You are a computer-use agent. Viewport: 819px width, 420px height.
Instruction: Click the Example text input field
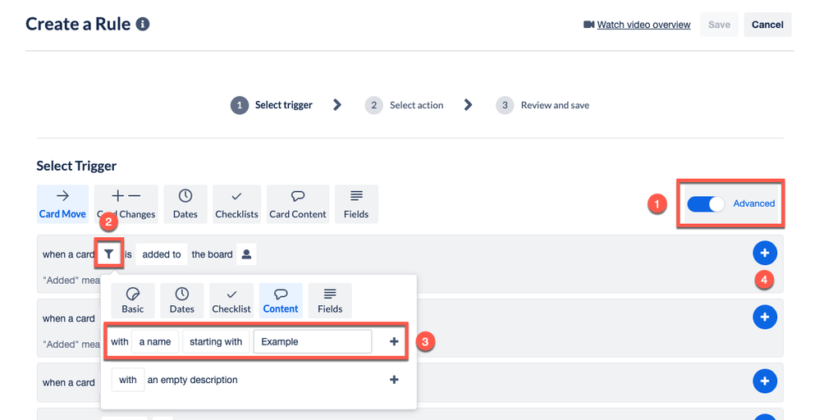pyautogui.click(x=313, y=341)
